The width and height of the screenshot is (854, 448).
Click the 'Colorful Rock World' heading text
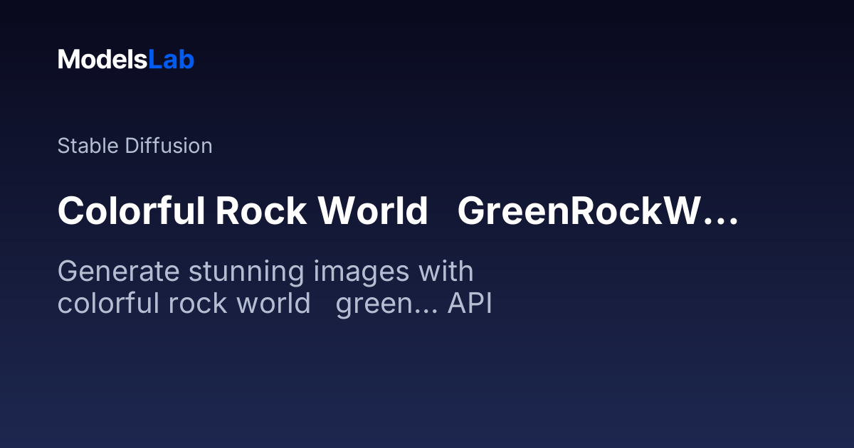point(242,211)
